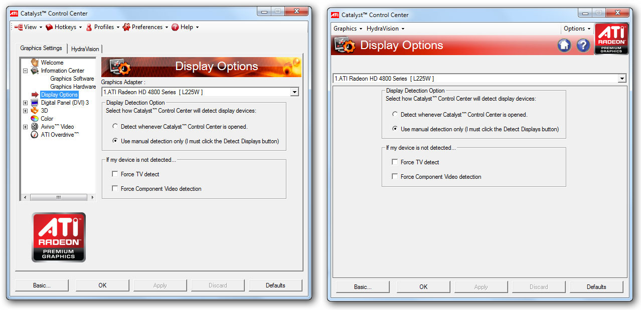Click the ATI Radeon logo in left window
641x310 pixels.
59,237
